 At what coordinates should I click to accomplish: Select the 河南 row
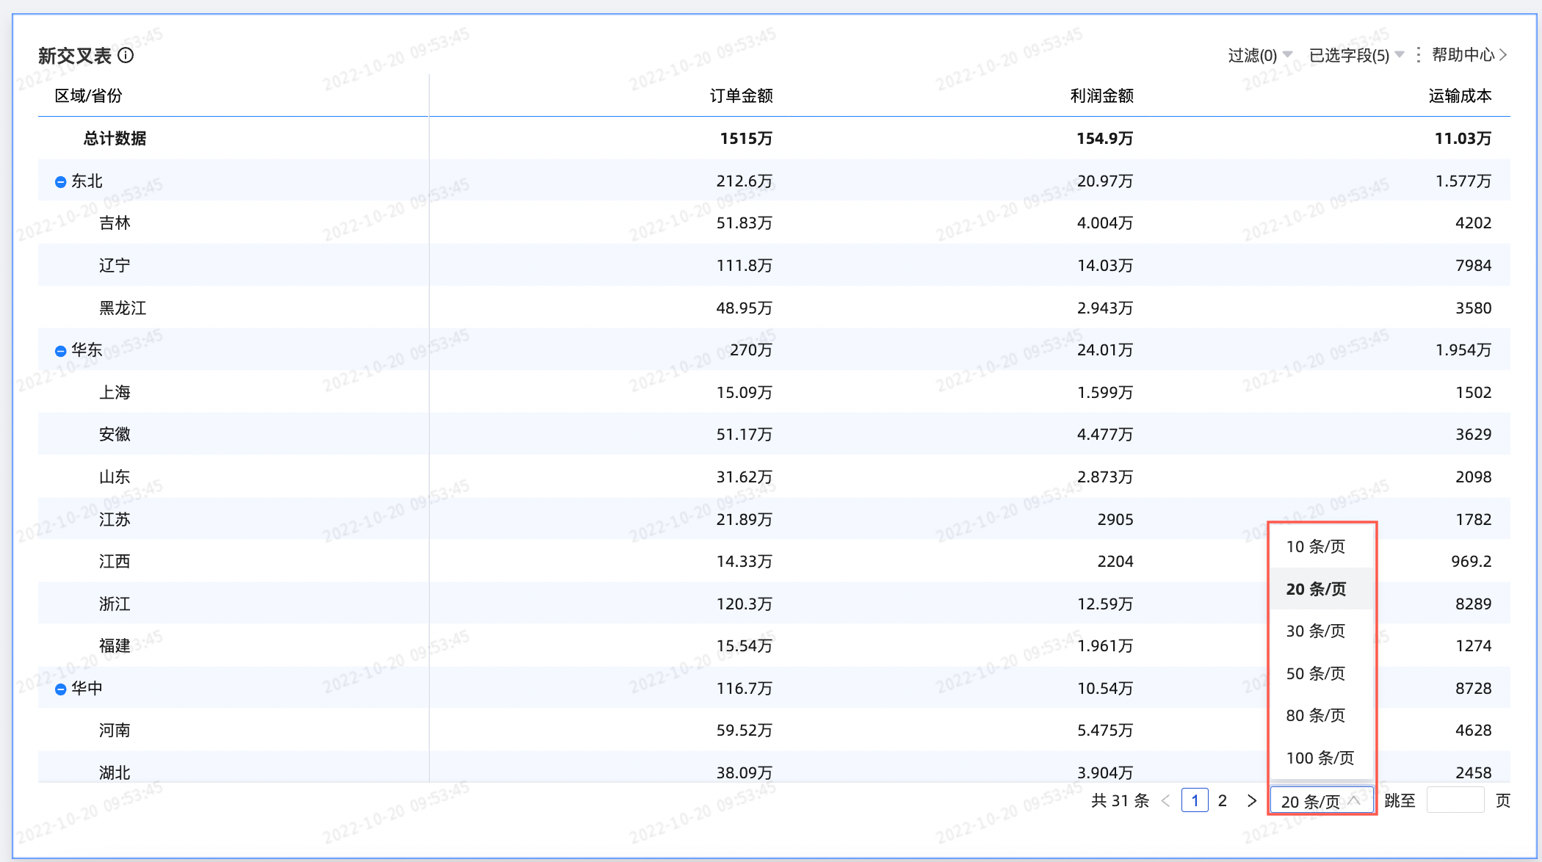click(774, 730)
